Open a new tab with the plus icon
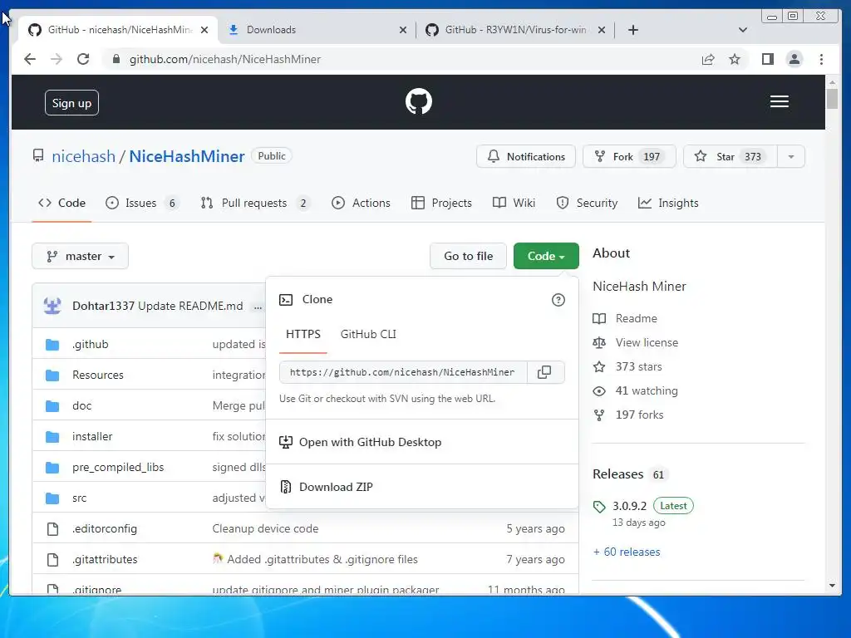The height and width of the screenshot is (638, 851). tap(632, 30)
